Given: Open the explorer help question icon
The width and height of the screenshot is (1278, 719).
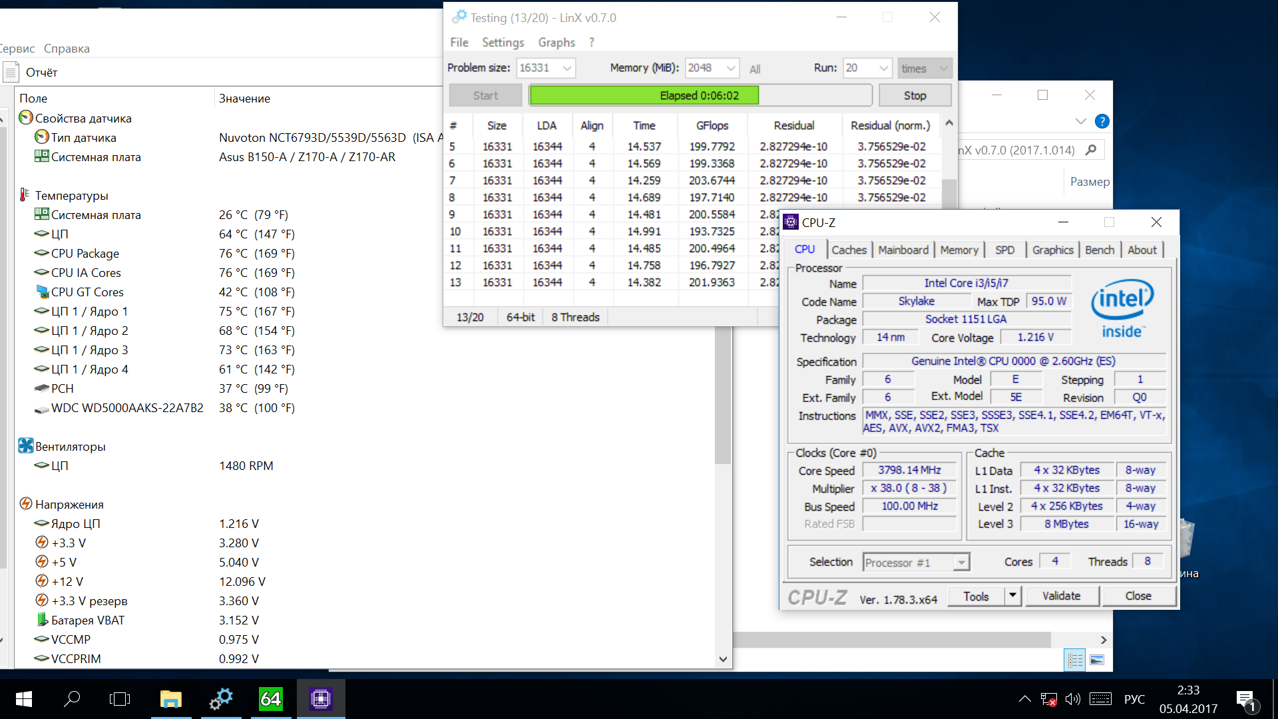Looking at the screenshot, I should [x=1102, y=121].
